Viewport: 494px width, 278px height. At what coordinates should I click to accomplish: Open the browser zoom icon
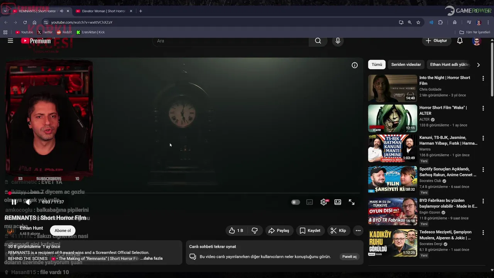pos(409,22)
